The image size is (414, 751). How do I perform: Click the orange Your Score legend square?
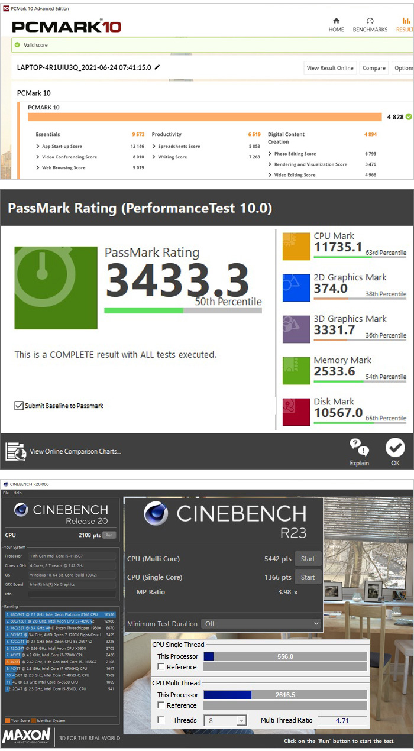point(7,721)
